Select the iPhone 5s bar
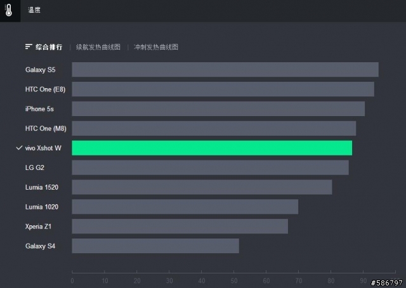This screenshot has width=406, height=288. 218,108
